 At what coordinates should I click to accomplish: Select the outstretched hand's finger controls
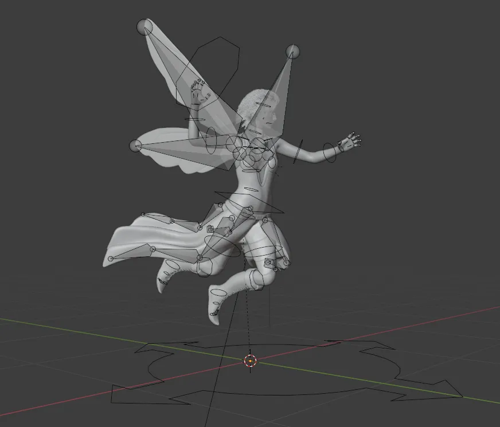[x=350, y=141]
